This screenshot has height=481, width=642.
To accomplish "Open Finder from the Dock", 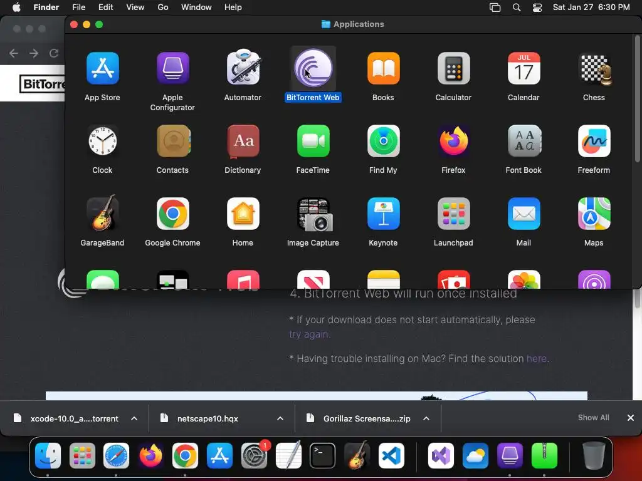I will pos(48,455).
